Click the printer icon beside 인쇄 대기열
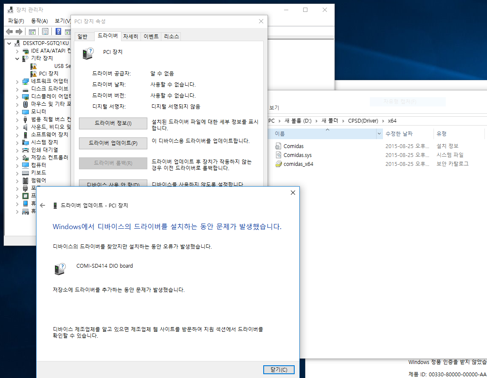The height and width of the screenshot is (378, 487). 25,150
